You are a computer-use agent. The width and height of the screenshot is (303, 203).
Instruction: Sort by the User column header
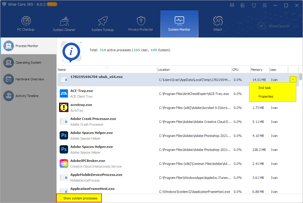[278, 70]
